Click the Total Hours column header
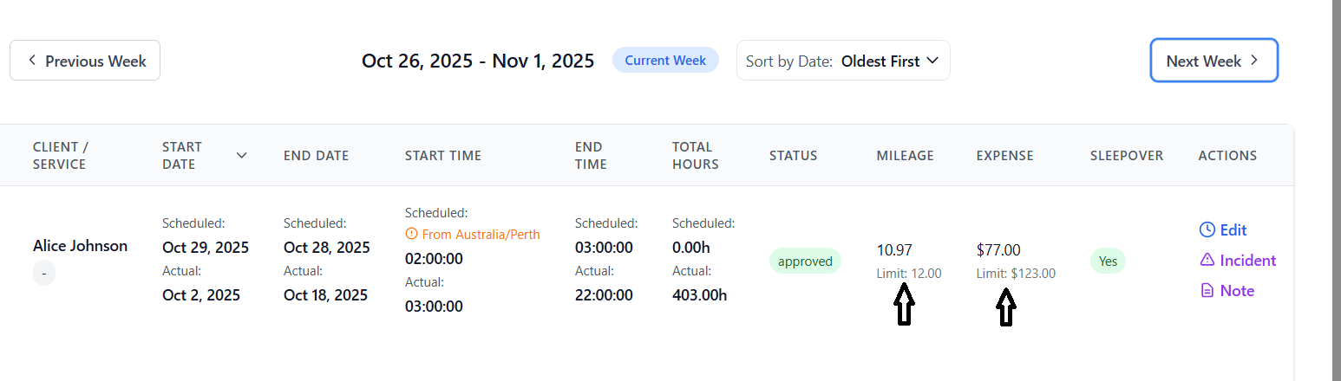Image resolution: width=1341 pixels, height=381 pixels. [x=695, y=156]
